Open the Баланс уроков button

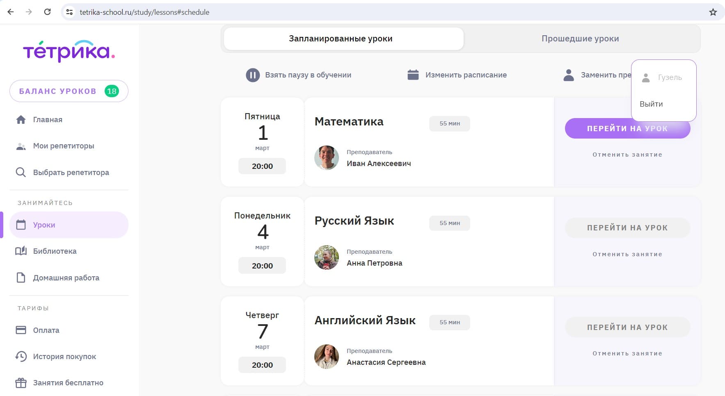(x=69, y=91)
